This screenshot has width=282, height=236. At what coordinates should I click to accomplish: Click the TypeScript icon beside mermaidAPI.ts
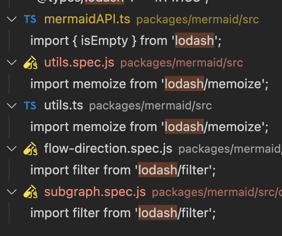tap(30, 19)
